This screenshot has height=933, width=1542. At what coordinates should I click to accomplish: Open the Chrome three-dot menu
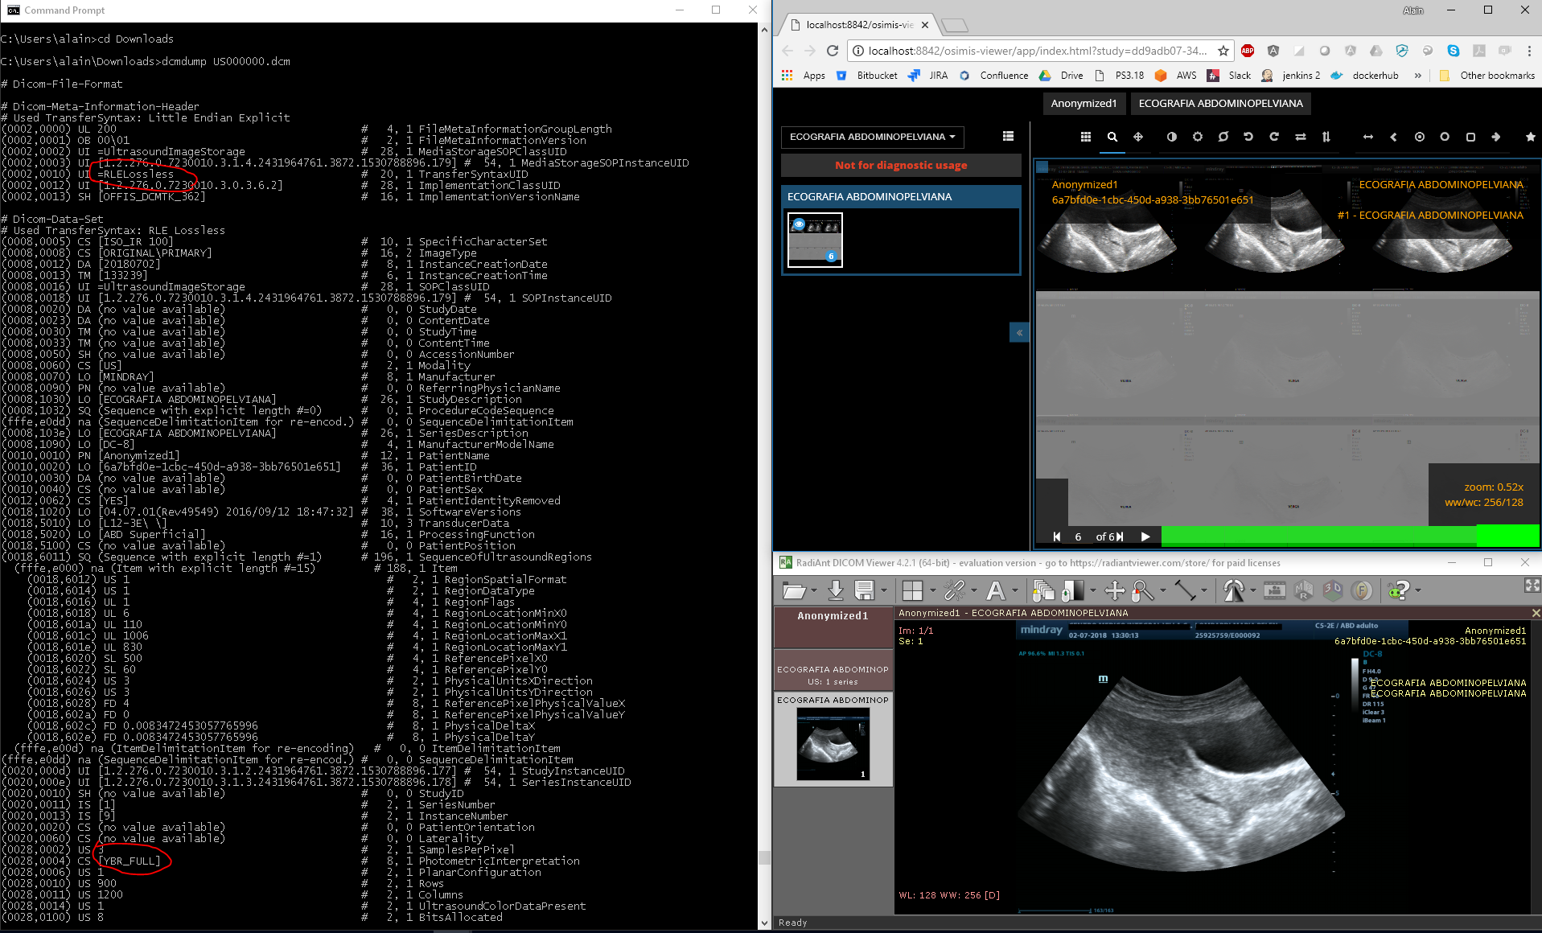[x=1529, y=51]
